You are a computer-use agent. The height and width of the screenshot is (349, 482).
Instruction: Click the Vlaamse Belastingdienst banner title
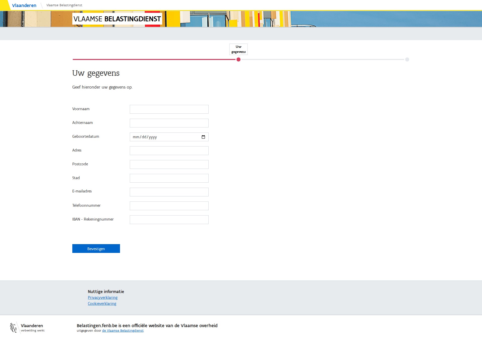pyautogui.click(x=117, y=19)
